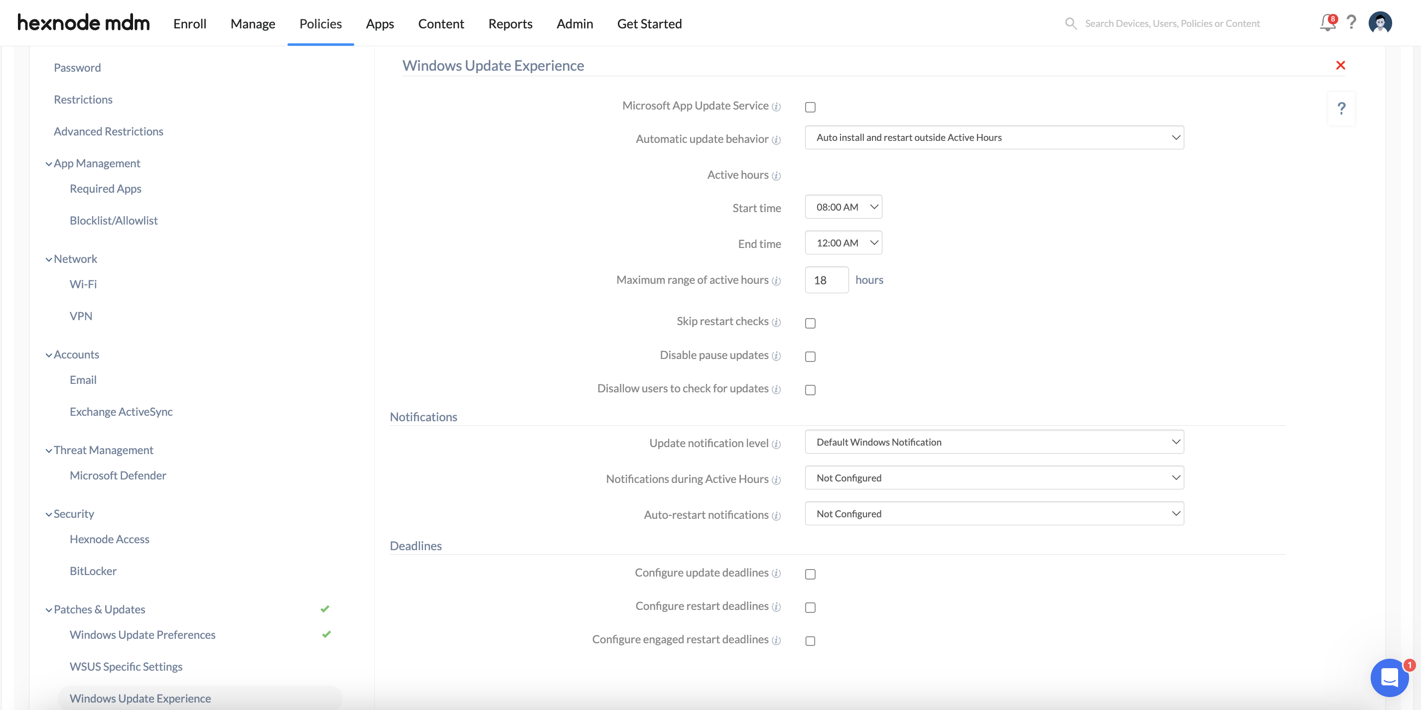The width and height of the screenshot is (1421, 710).
Task: Open WSUS Specific Settings
Action: (126, 667)
